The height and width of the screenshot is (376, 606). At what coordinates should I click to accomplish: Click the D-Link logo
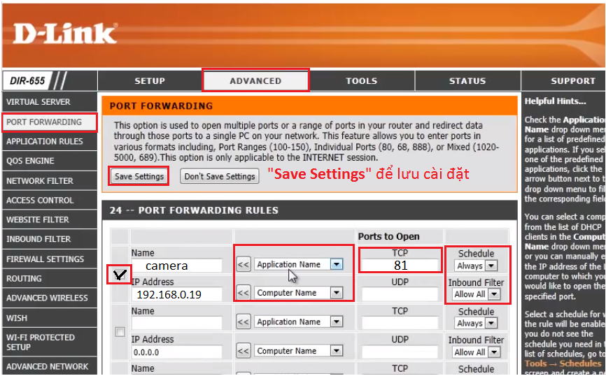coord(64,34)
